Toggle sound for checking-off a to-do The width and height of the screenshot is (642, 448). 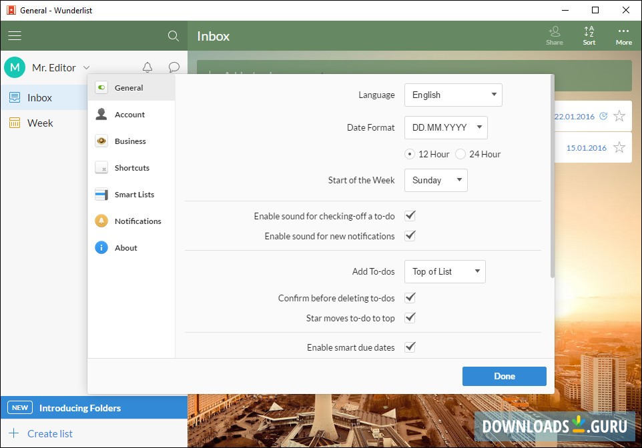[410, 215]
